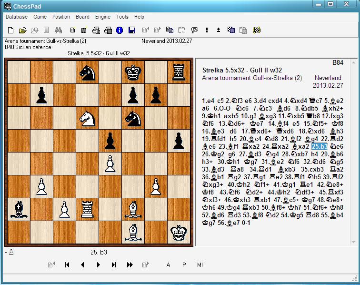Save the game with the floppy disk icon
Viewport: 360px width, 285px height.
[x=131, y=30]
